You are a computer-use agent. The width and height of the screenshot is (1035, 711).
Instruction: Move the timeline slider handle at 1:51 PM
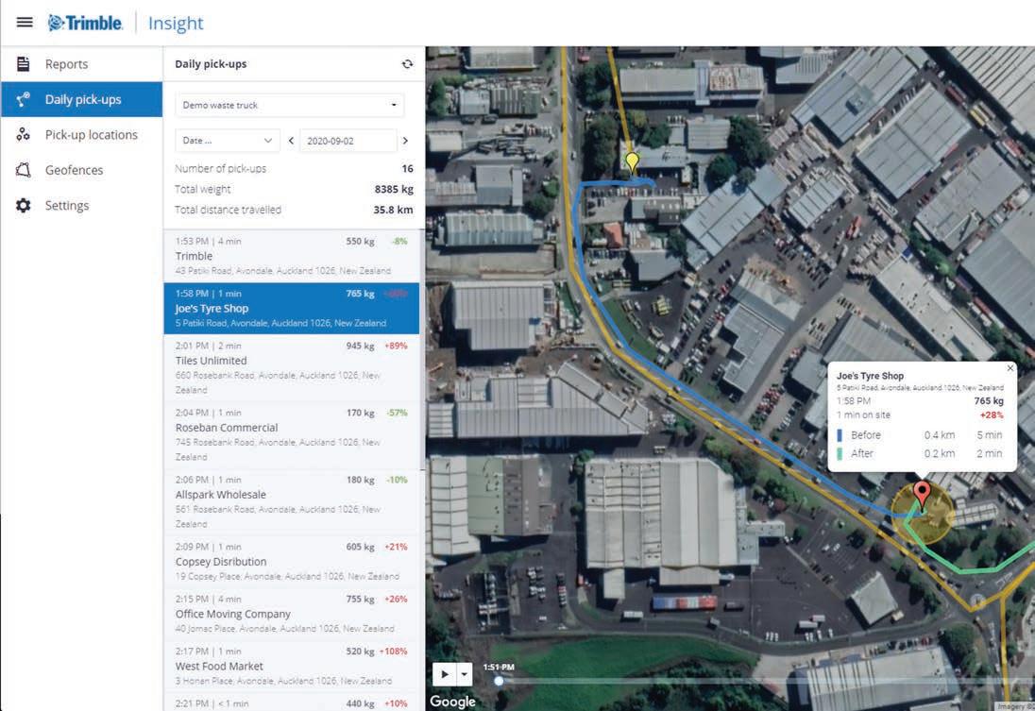tap(499, 681)
